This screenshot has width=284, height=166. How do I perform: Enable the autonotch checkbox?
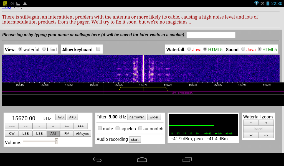[140, 128]
